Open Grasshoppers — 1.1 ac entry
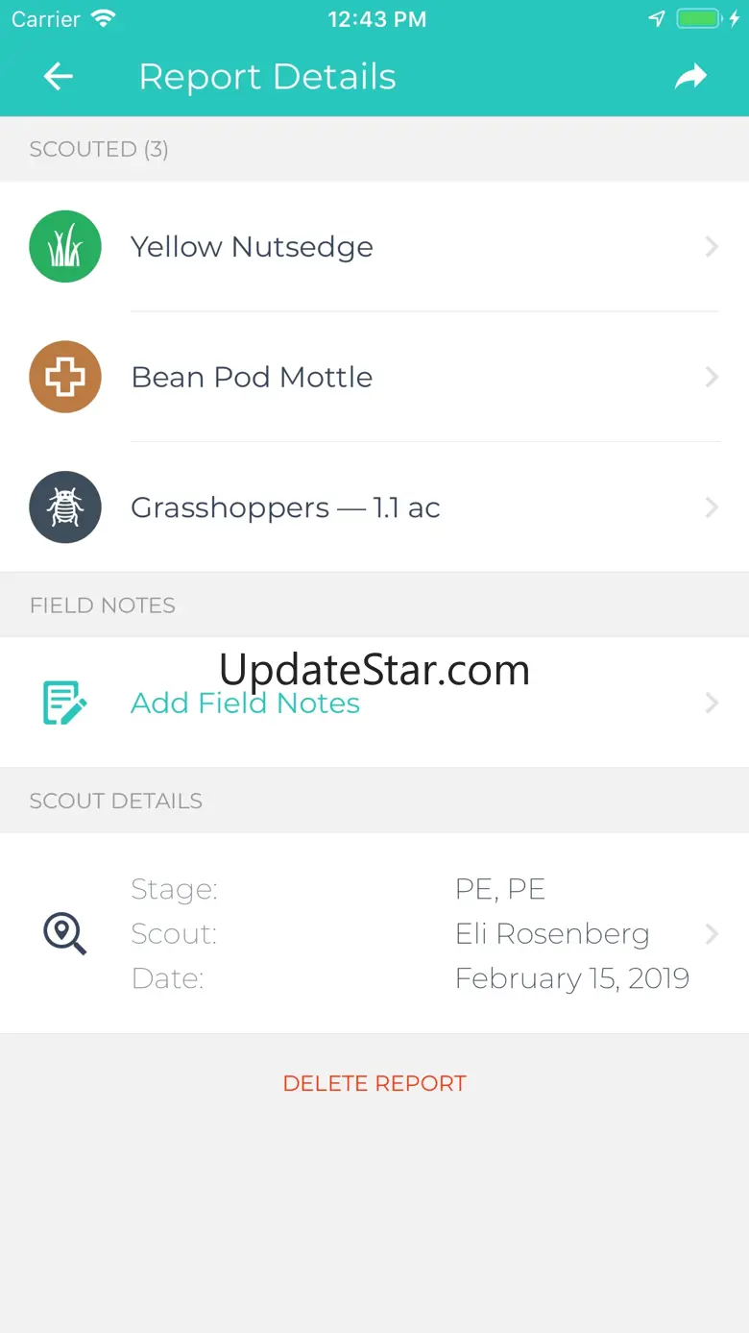 (x=285, y=507)
